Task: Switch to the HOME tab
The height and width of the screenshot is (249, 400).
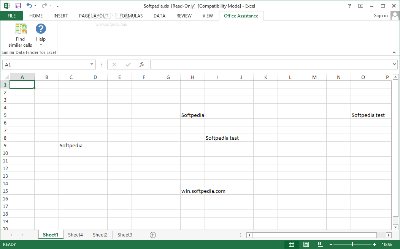Action: point(36,16)
